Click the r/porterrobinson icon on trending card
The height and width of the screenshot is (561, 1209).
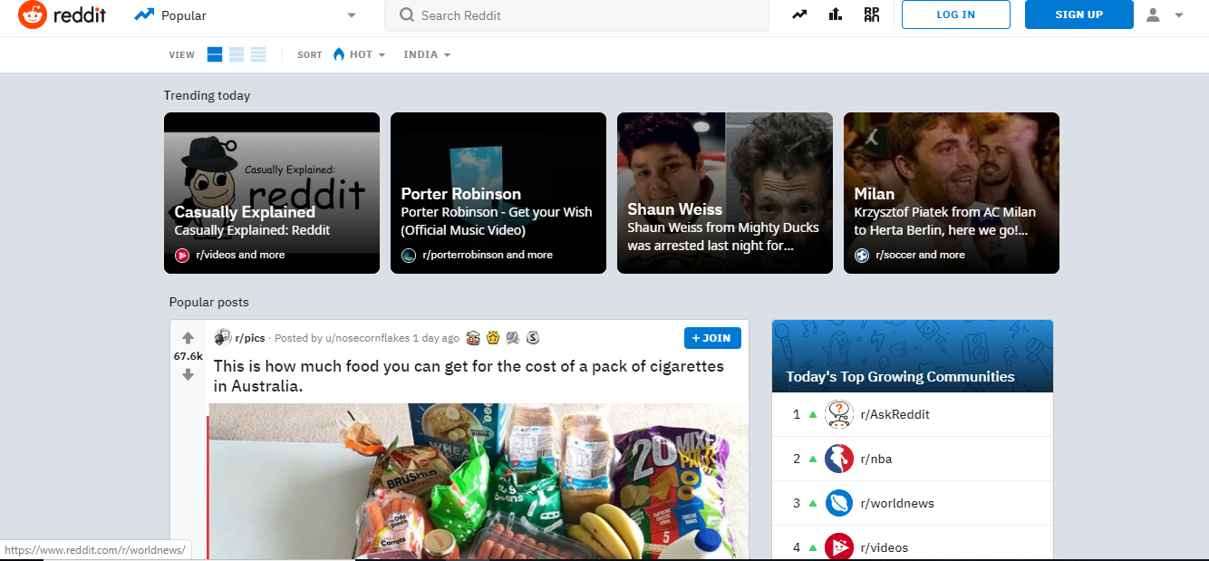click(409, 256)
